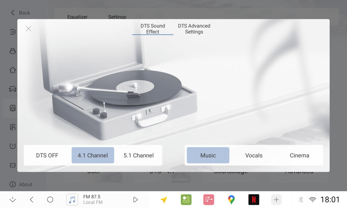Screen dimensions: 347x208
Task: Open the green app drawer icon
Action: pyautogui.click(x=186, y=199)
